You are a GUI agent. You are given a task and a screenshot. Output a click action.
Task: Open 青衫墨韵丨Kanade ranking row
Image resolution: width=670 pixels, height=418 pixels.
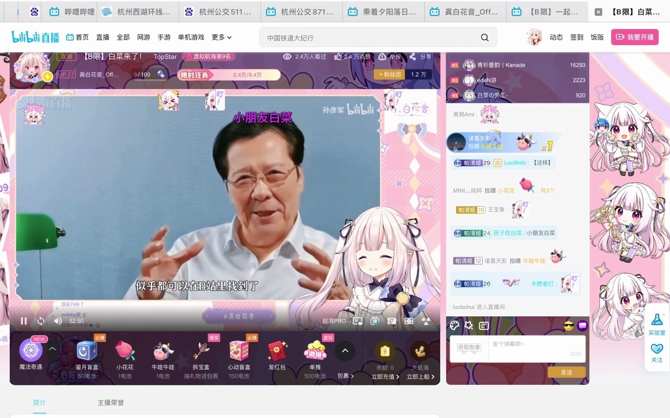[x=517, y=65]
